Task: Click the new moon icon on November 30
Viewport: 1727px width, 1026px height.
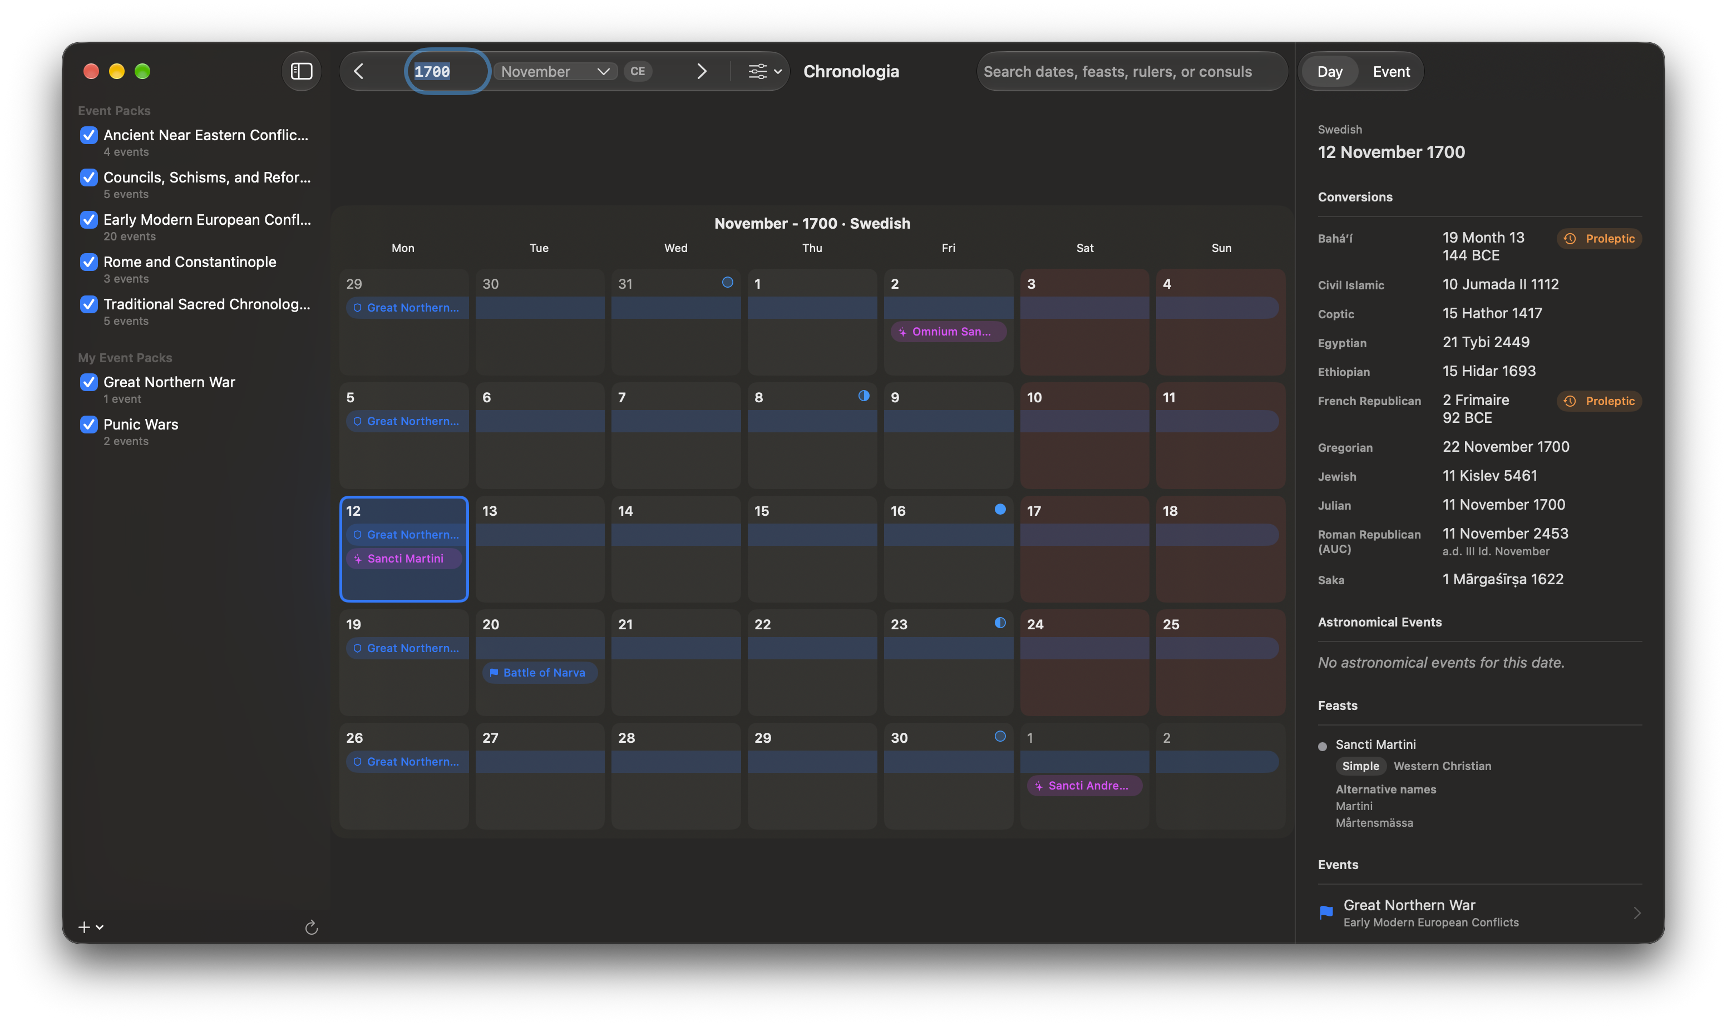Action: click(1000, 736)
